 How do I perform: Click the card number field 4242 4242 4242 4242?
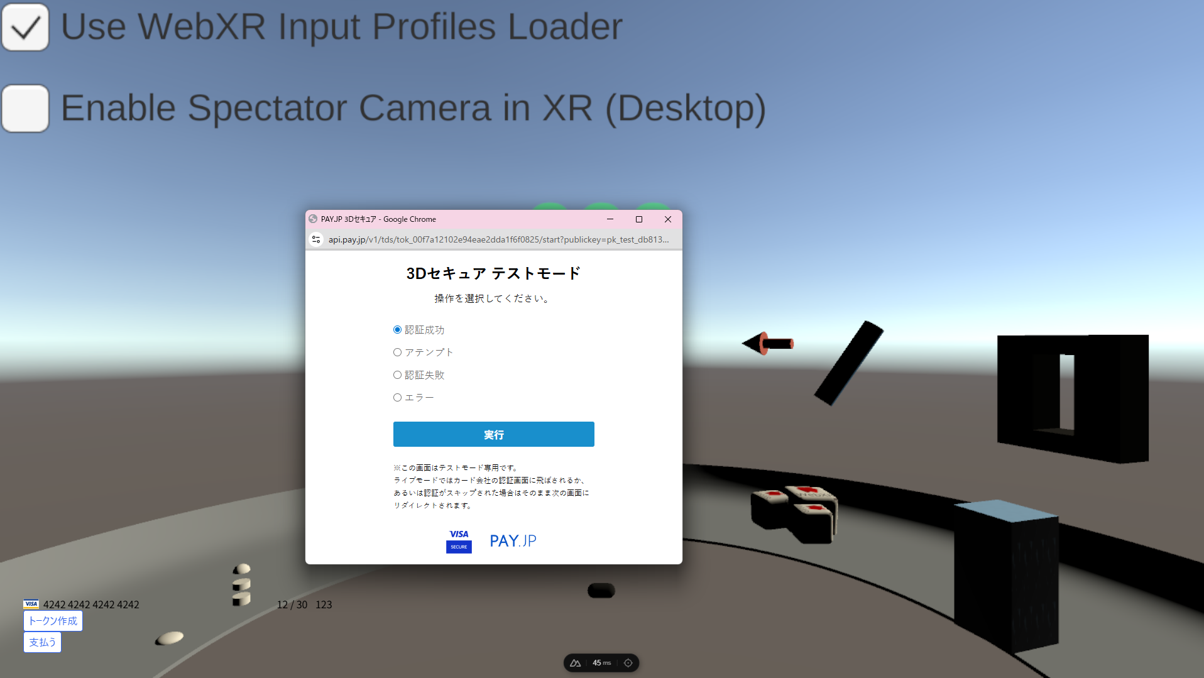[x=91, y=604]
